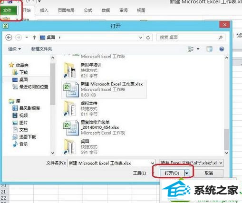Click the Excel icon in dialog title

[5, 26]
